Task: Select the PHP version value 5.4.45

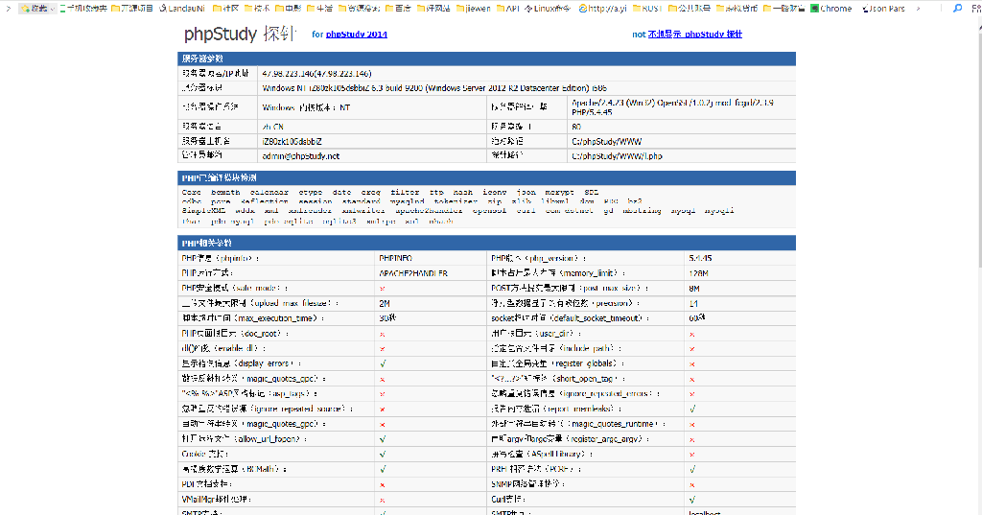Action: point(700,258)
